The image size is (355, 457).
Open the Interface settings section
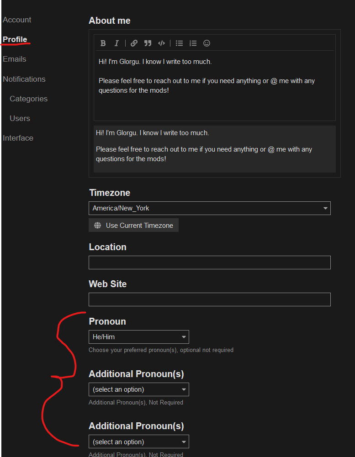18,138
